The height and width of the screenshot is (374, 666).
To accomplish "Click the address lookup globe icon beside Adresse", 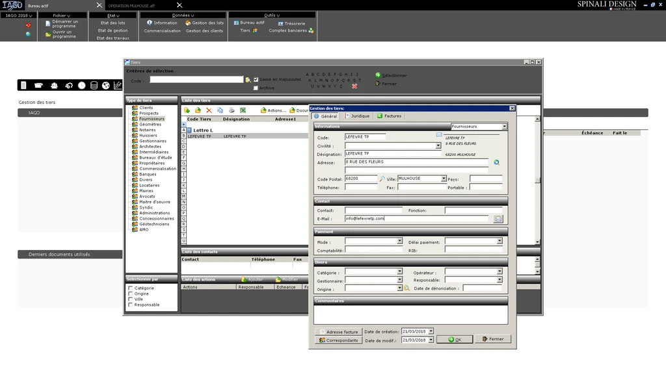I will coord(496,162).
